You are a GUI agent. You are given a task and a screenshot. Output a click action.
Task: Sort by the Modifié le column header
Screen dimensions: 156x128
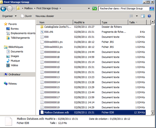pos(87,22)
